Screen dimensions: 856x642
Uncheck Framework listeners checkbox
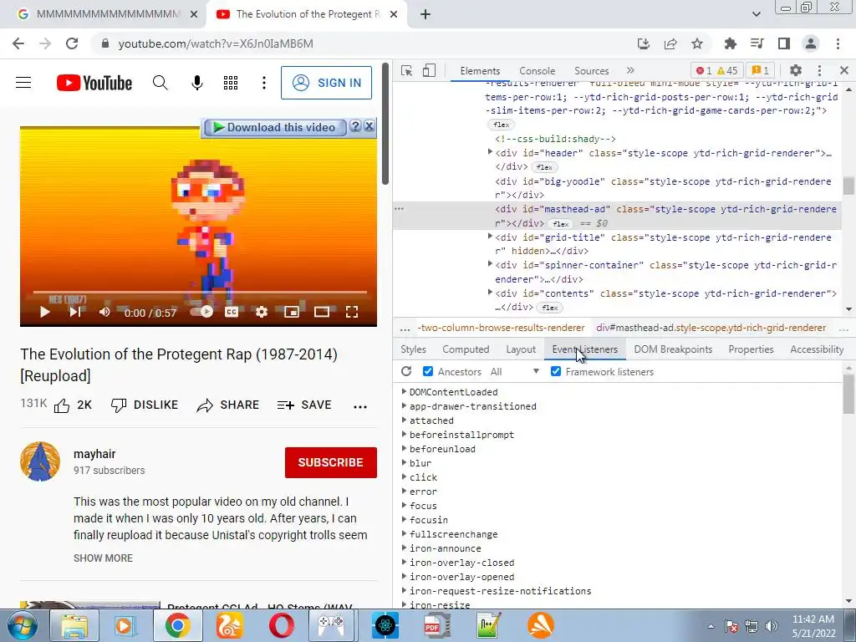click(x=556, y=371)
